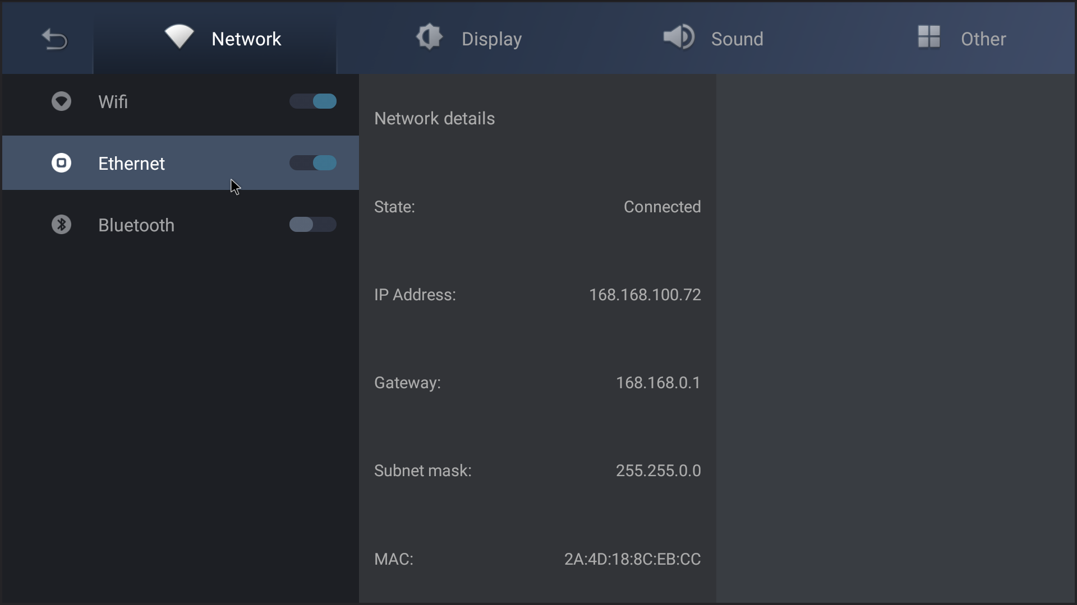
Task: Click the State: label
Action: (x=394, y=207)
